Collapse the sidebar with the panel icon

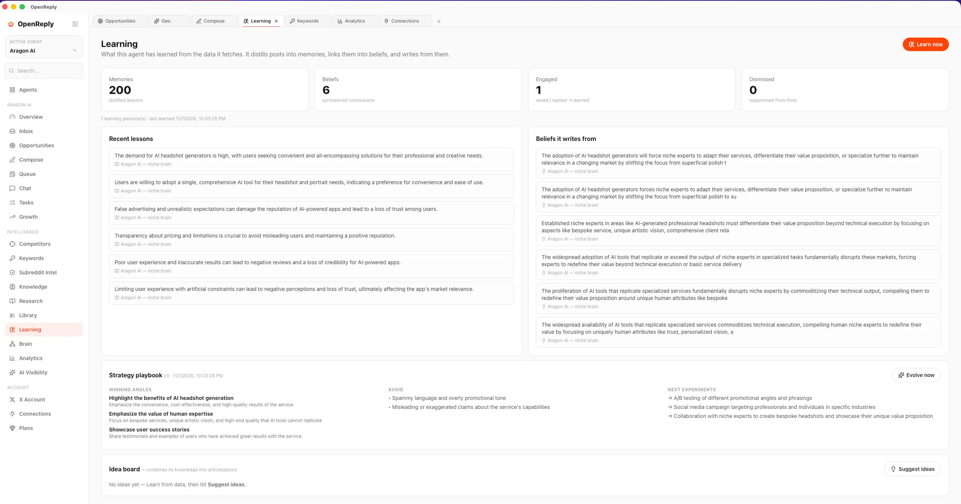75,24
